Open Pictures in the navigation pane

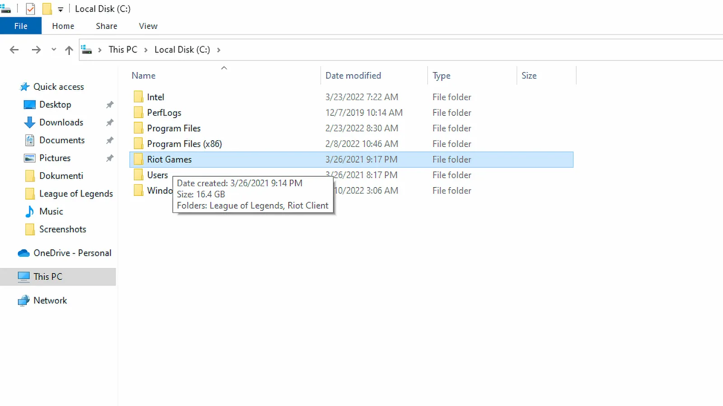click(55, 158)
